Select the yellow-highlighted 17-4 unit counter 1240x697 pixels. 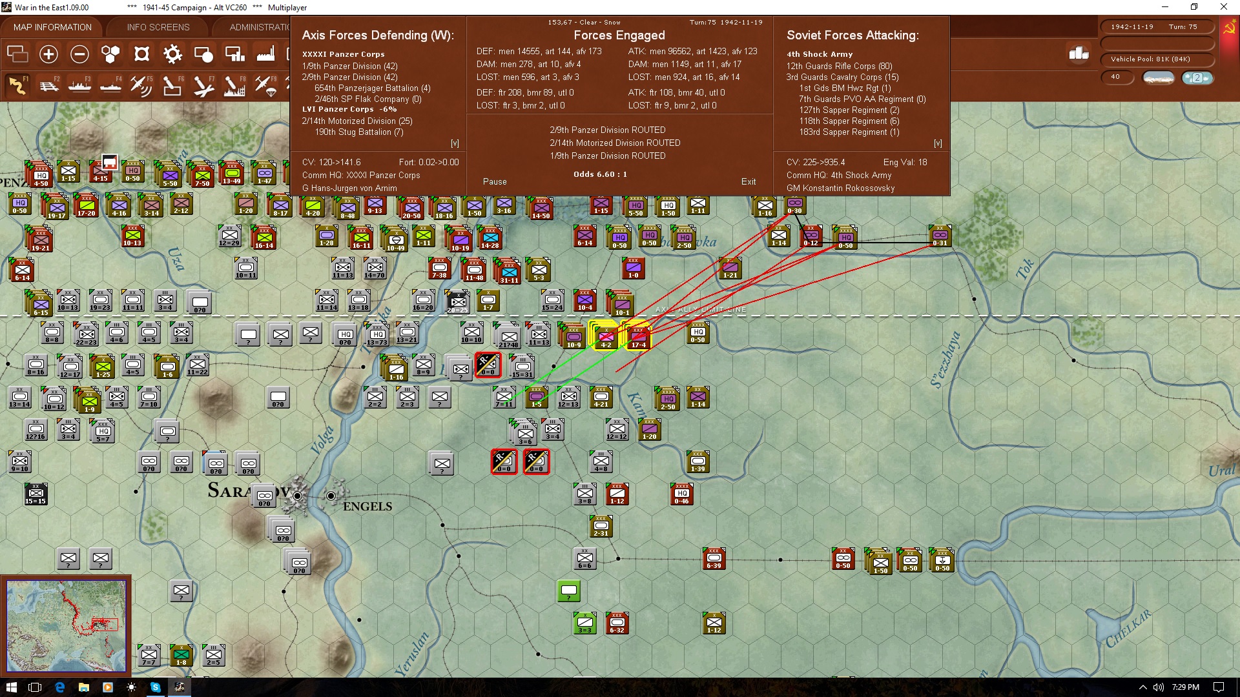638,336
